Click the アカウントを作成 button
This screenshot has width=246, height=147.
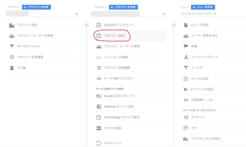(x=36, y=7)
